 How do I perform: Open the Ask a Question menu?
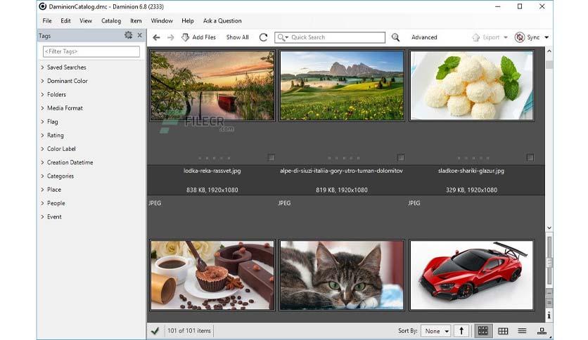click(222, 21)
